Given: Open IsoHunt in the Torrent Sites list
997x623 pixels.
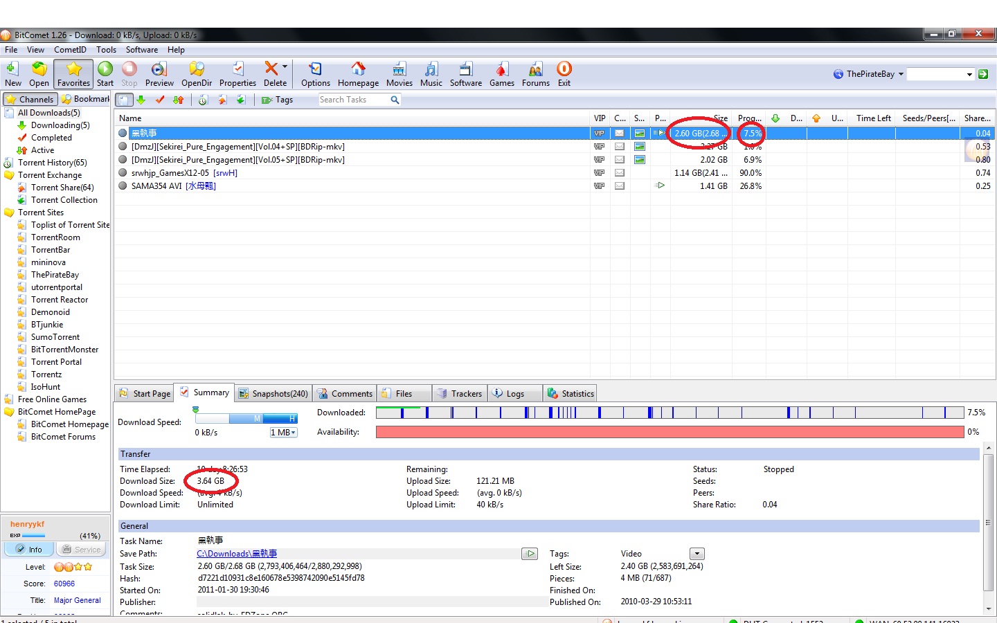Looking at the screenshot, I should (x=46, y=387).
